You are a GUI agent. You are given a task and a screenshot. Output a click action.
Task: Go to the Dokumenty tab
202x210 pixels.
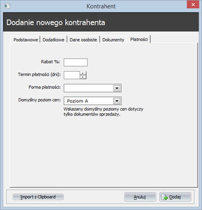point(113,40)
